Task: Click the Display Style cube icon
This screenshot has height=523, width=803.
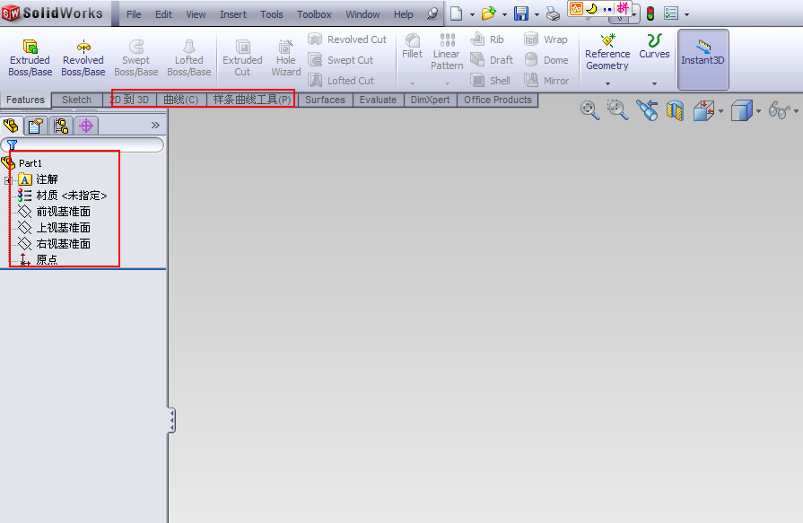Action: (x=741, y=110)
